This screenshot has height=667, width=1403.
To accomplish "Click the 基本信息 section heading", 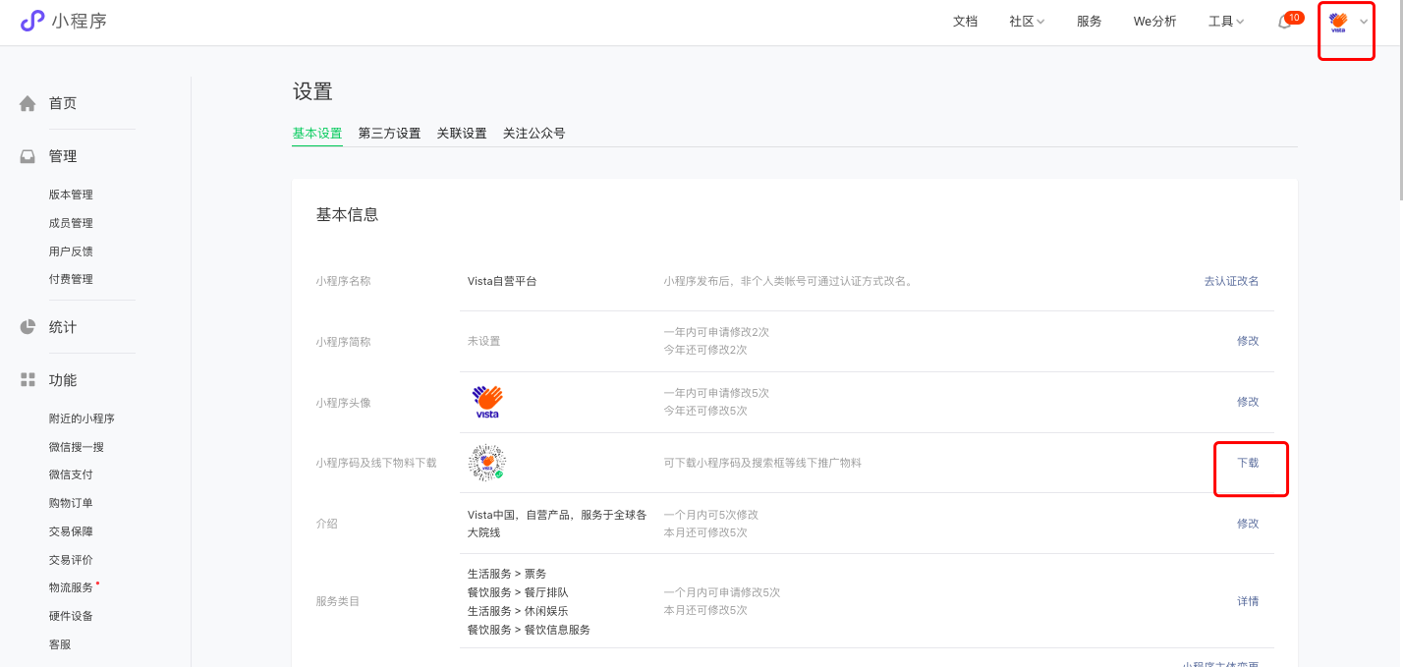I will click(347, 214).
